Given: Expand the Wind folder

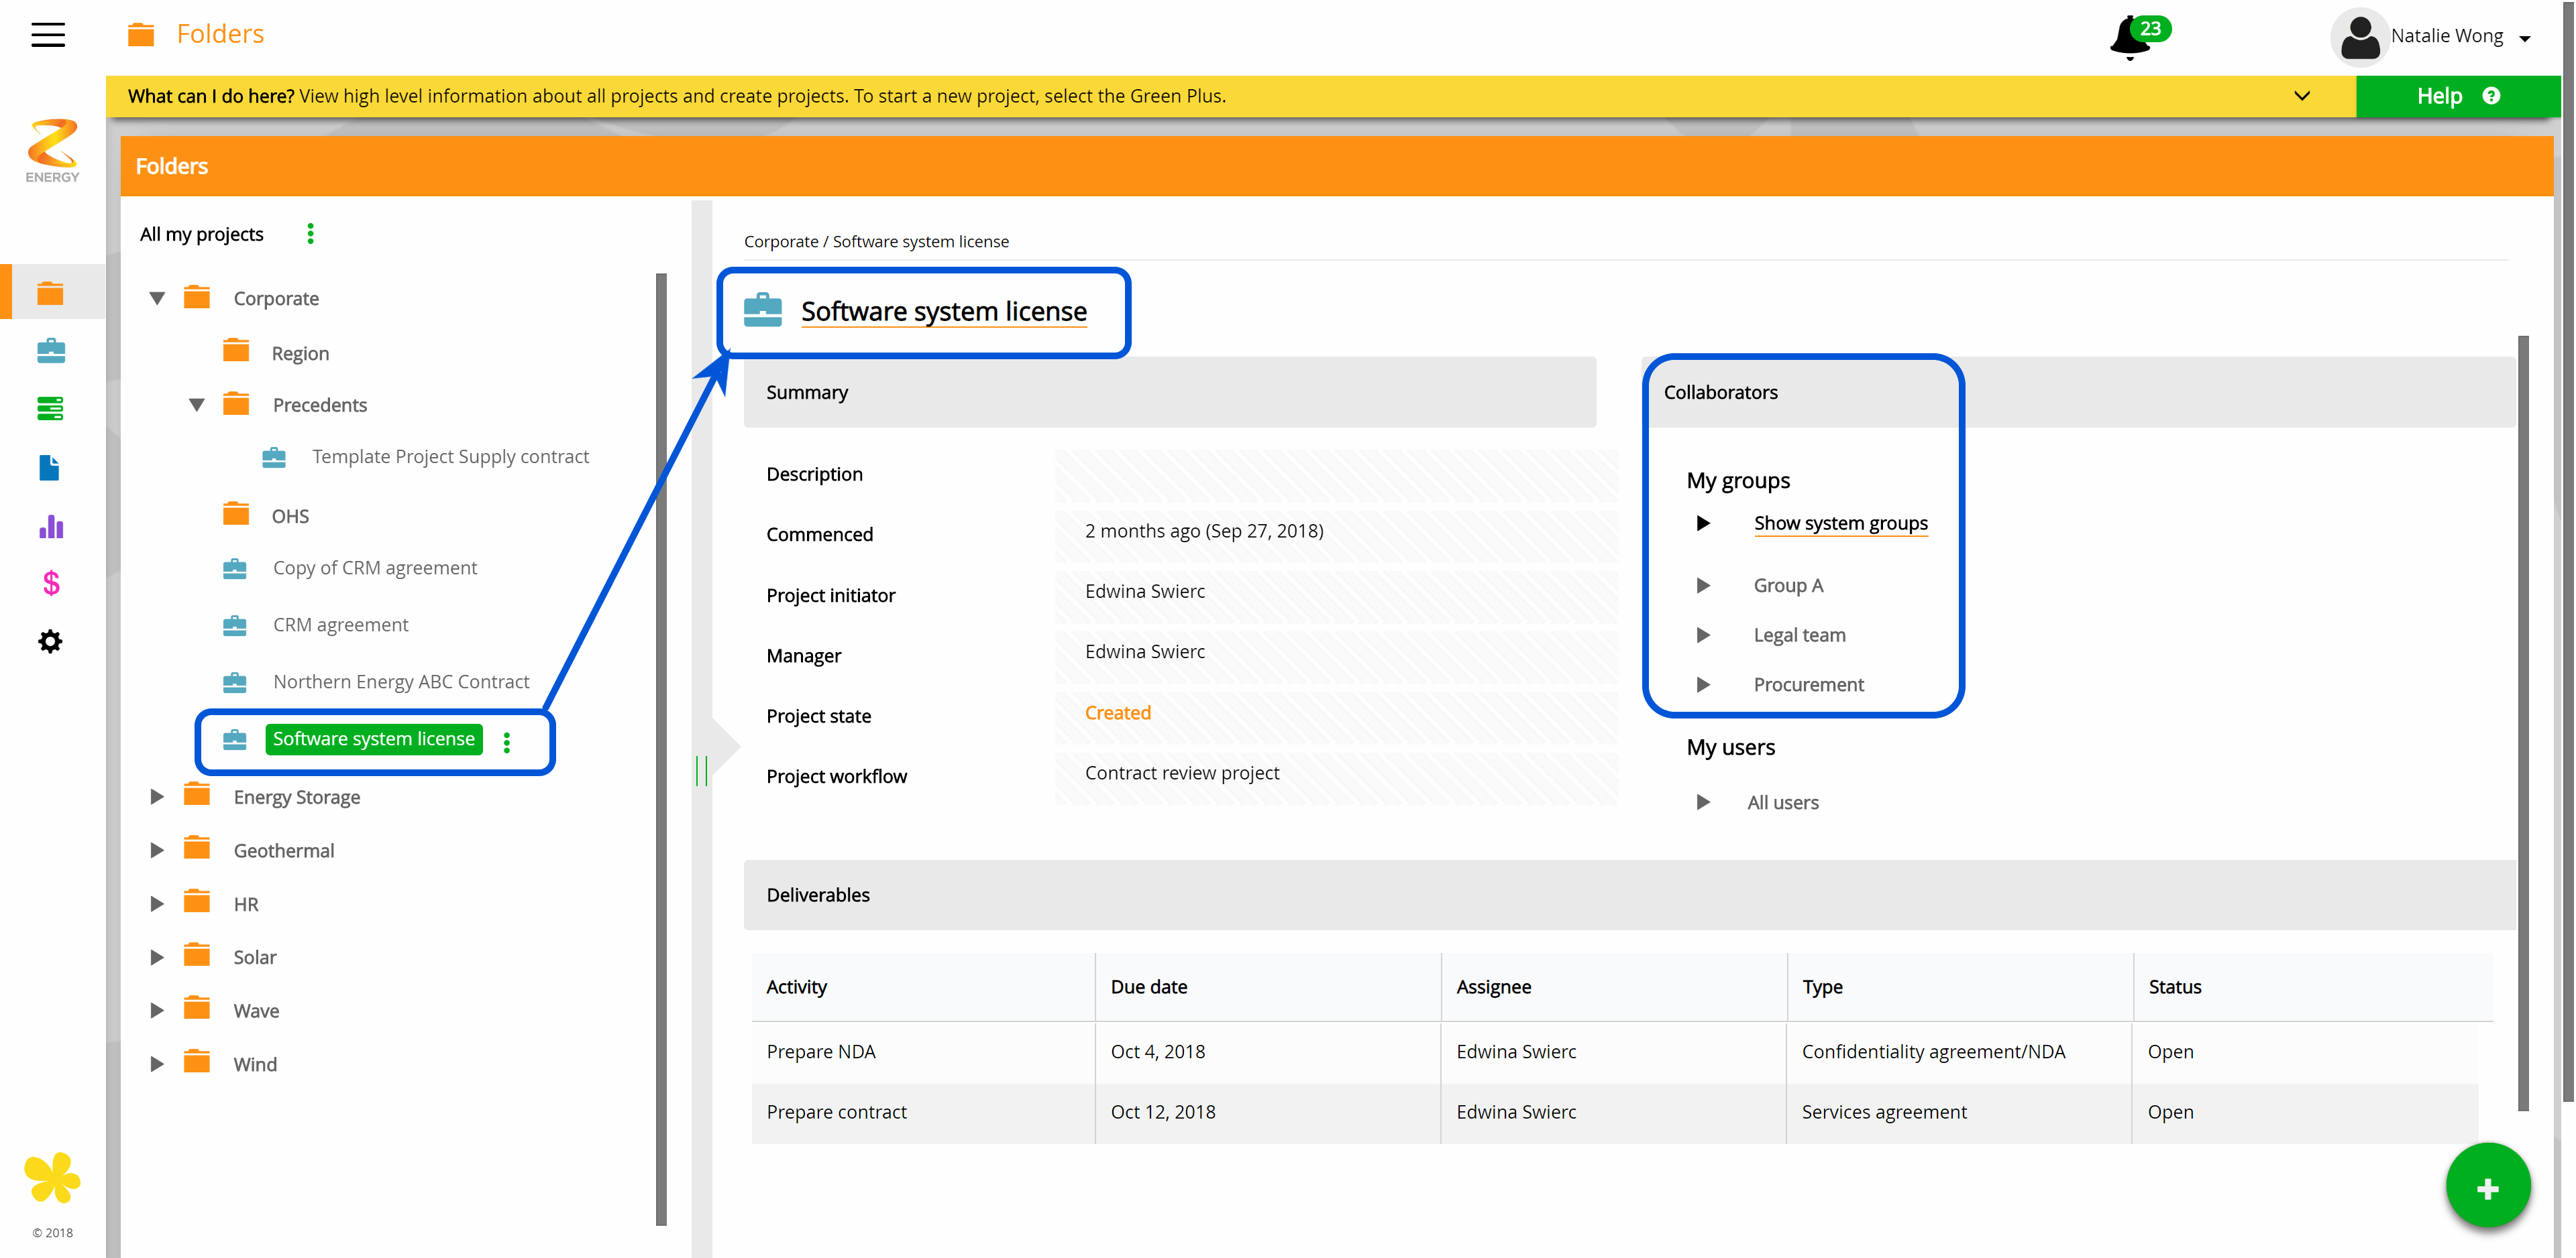Looking at the screenshot, I should point(157,1064).
